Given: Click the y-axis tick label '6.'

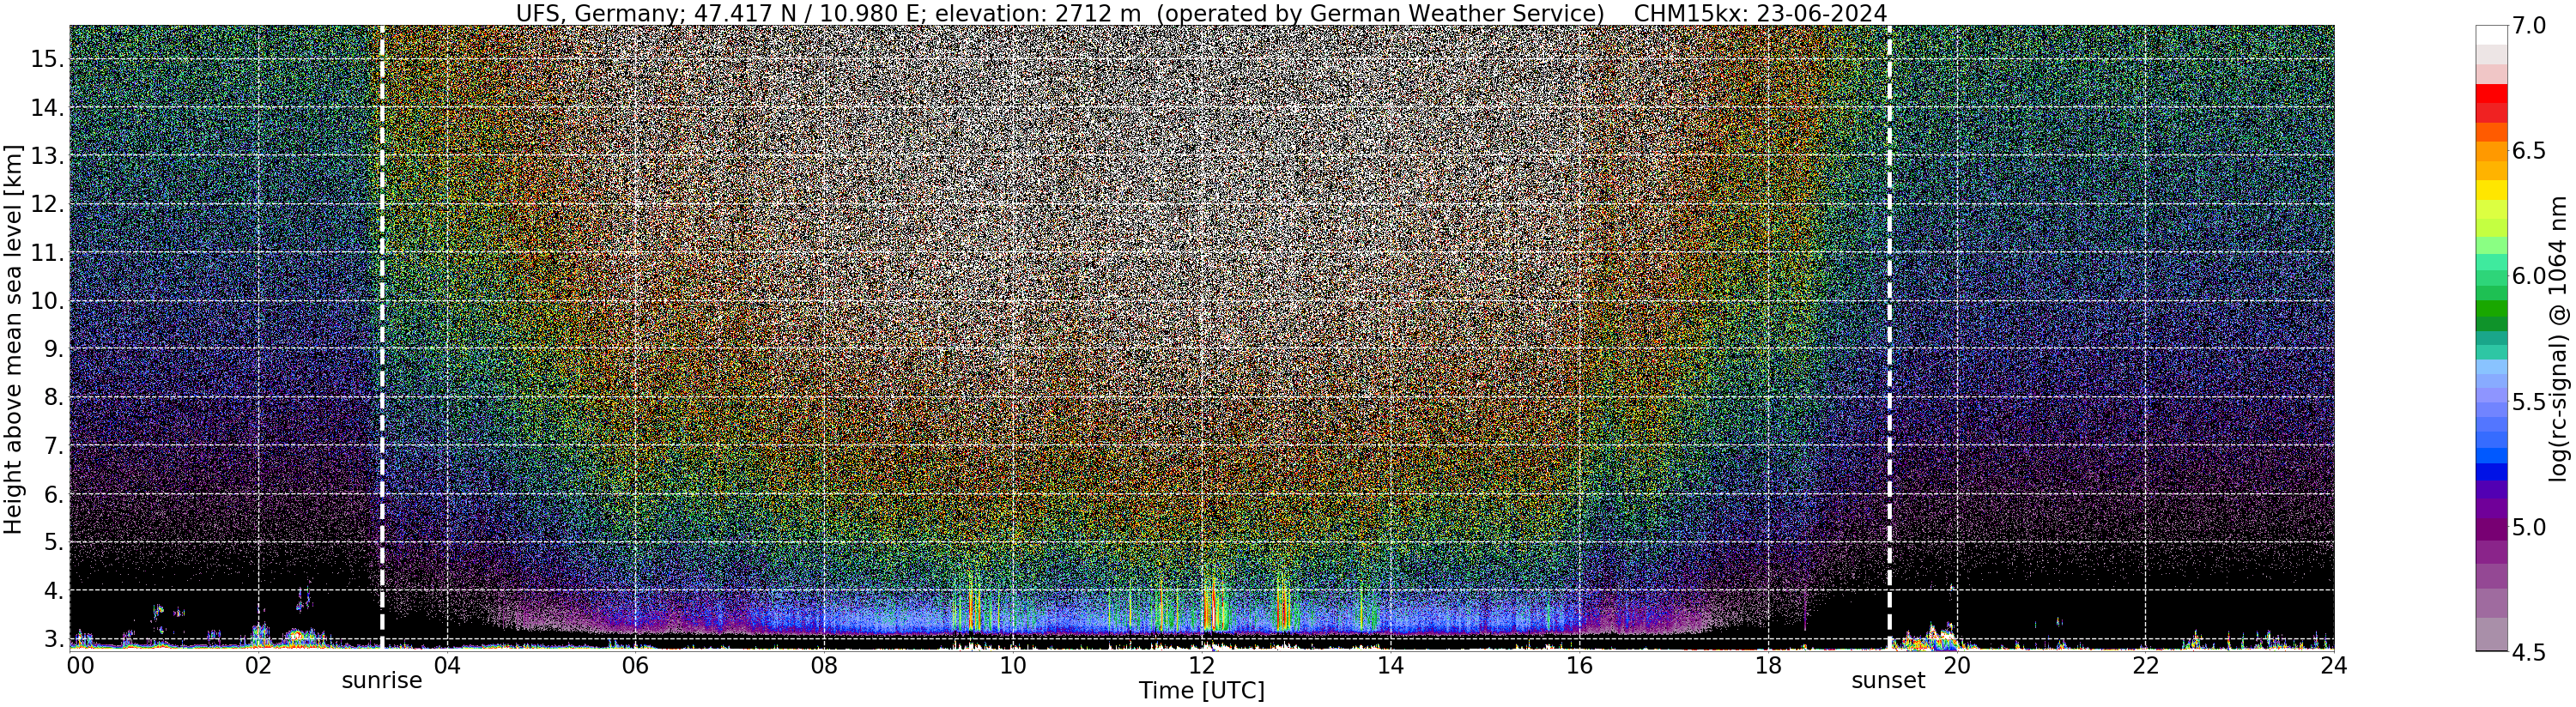Looking at the screenshot, I should coord(53,494).
